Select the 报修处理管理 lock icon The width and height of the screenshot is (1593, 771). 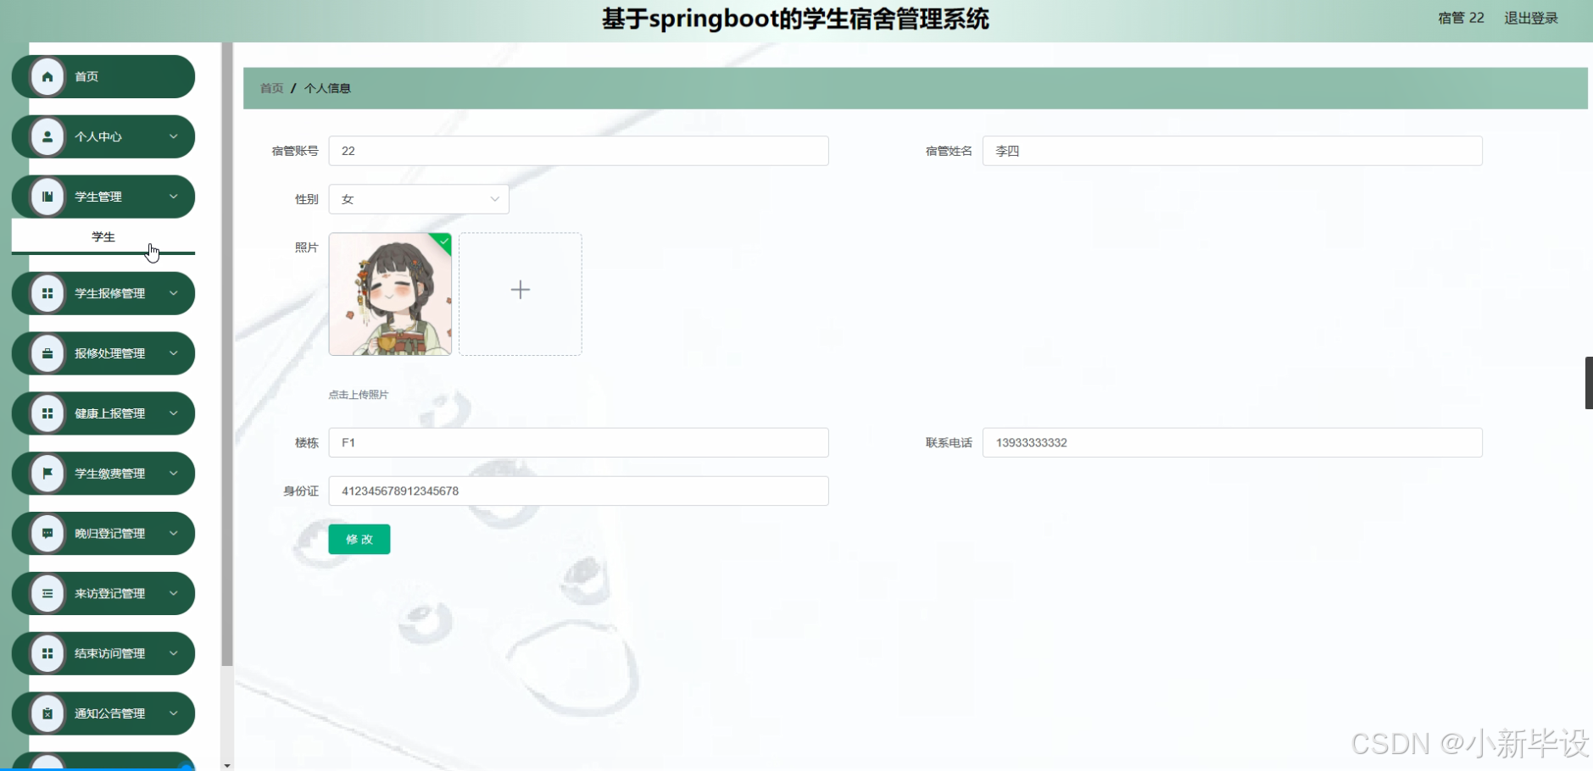tap(47, 353)
